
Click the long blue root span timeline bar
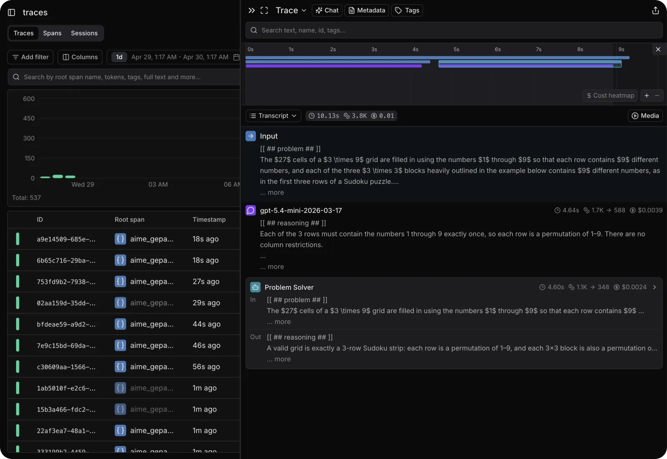click(x=437, y=58)
